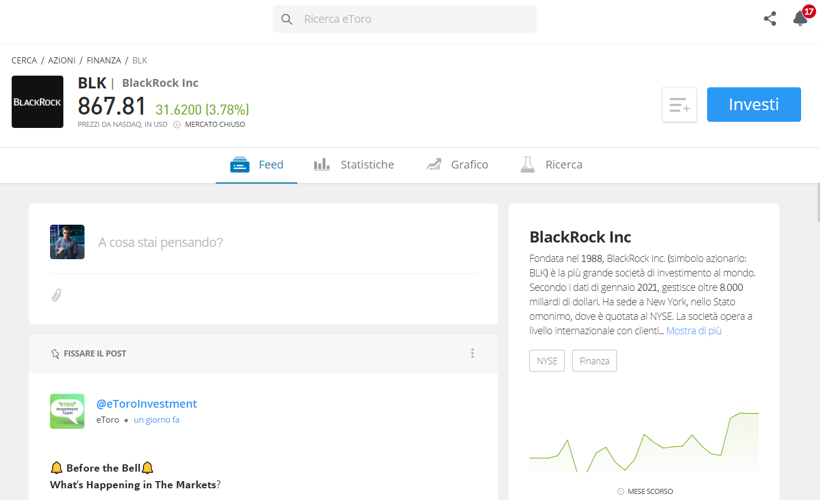The height and width of the screenshot is (500, 820).
Task: Switch to the Ricerca tab
Action: (551, 165)
